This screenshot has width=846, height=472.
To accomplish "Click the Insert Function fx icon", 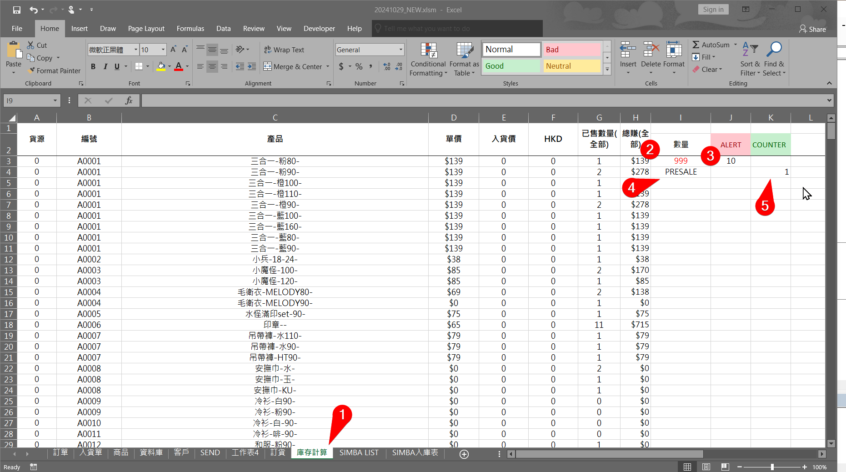I will [129, 100].
